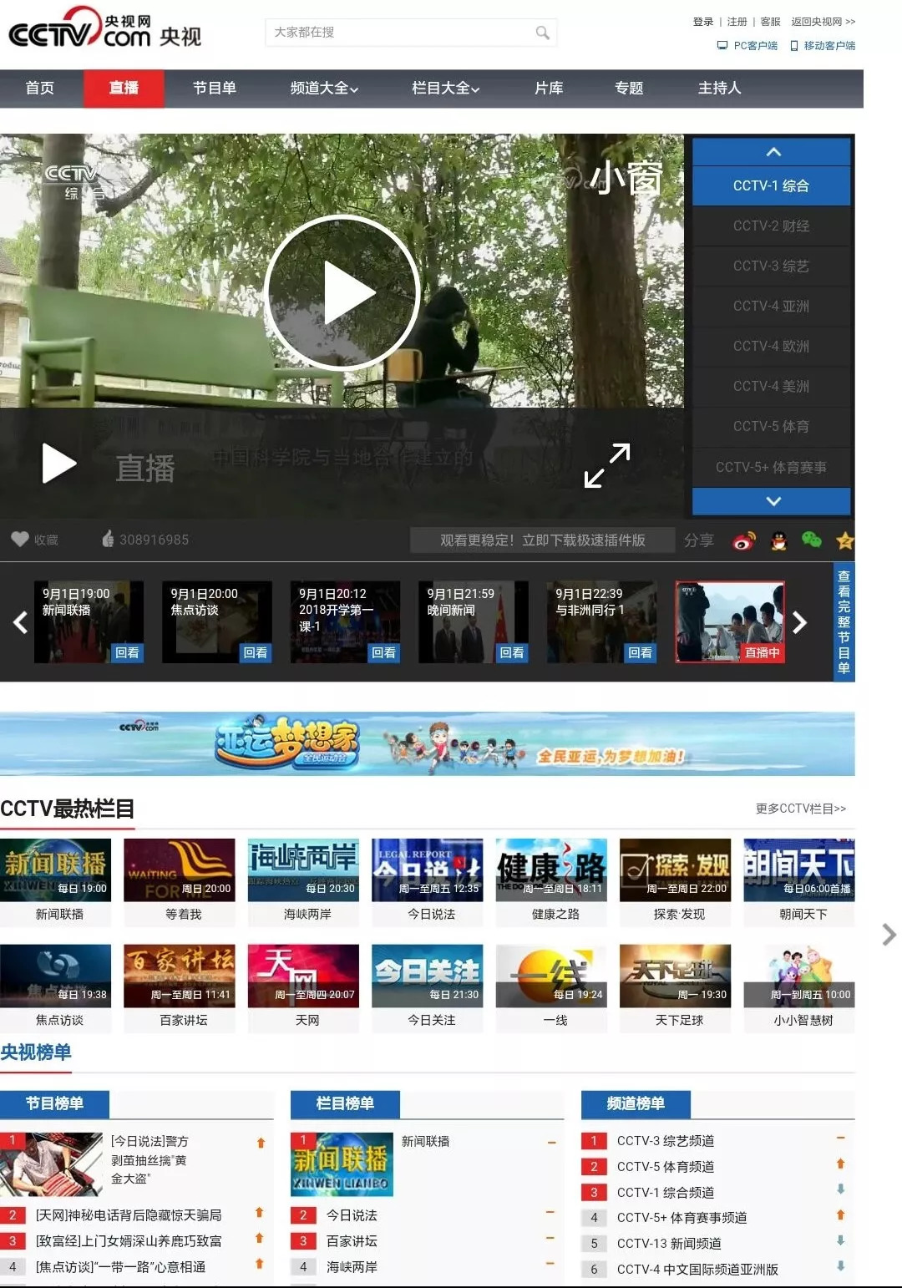
Task: Share via the WeChat icon
Action: 811,540
